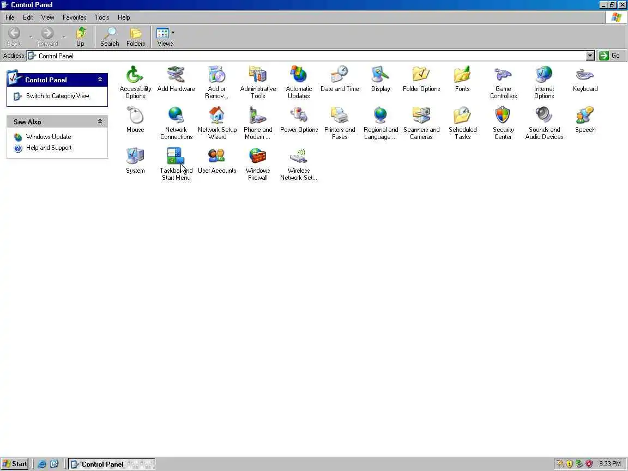This screenshot has width=628, height=471.
Task: Open Windows Update link
Action: 49,137
